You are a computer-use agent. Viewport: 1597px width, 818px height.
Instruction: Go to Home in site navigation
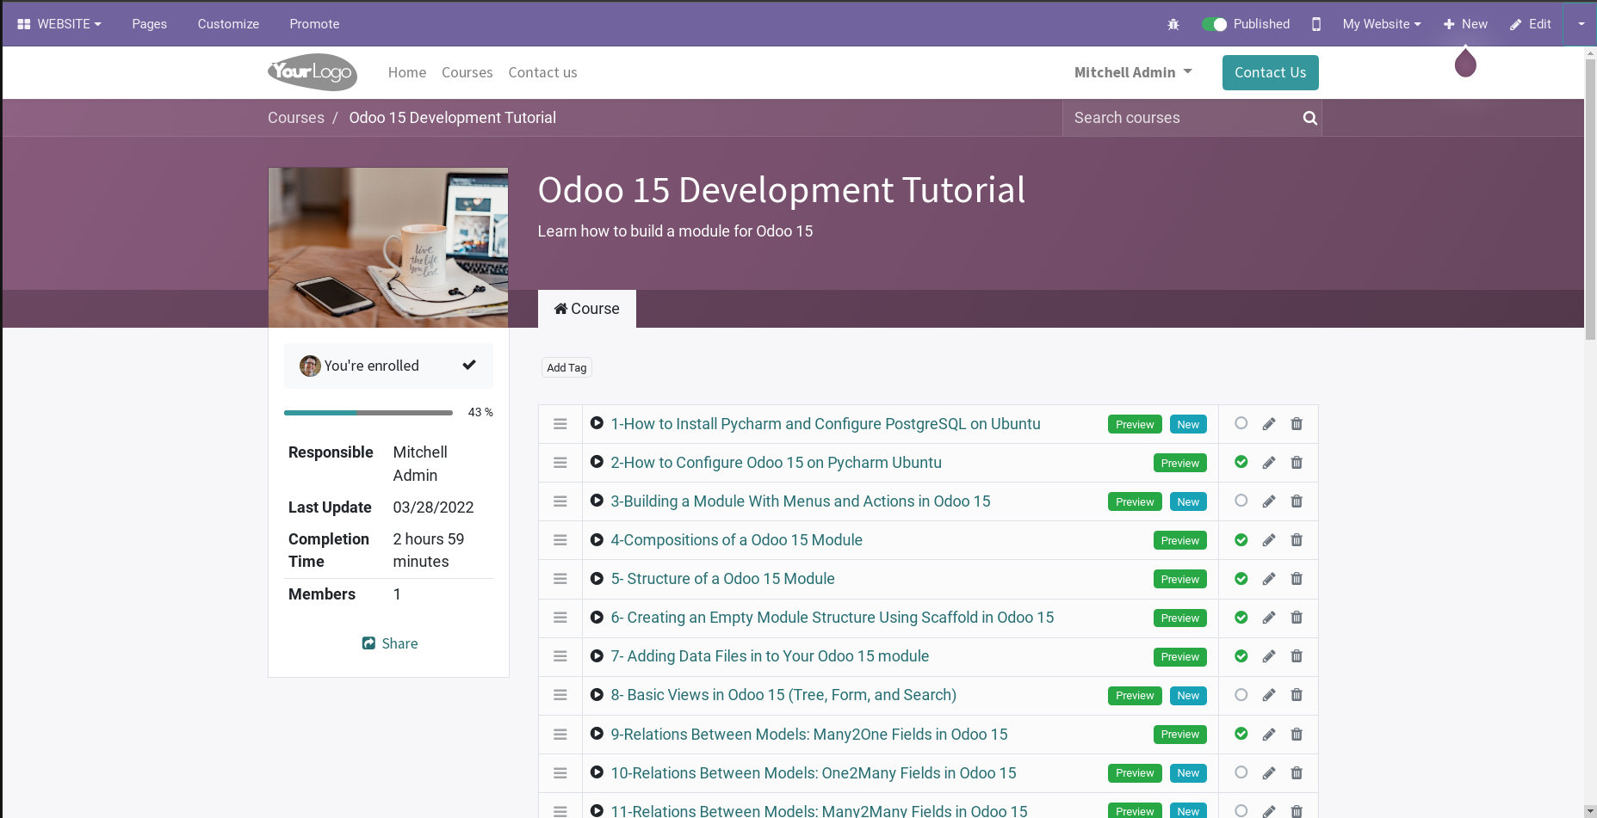click(x=407, y=72)
